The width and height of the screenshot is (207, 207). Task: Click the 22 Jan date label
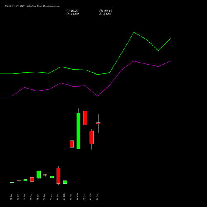pos(18,197)
